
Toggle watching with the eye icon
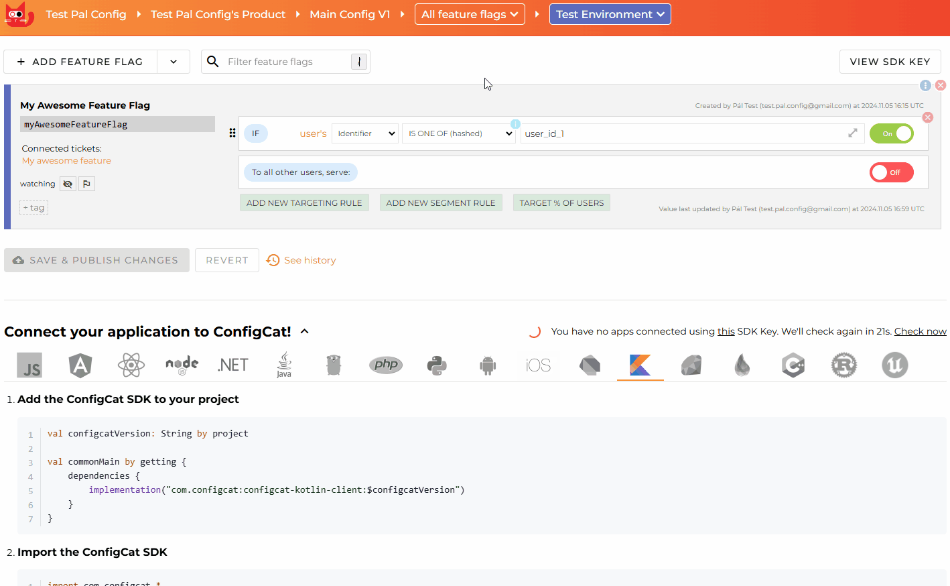tap(68, 183)
